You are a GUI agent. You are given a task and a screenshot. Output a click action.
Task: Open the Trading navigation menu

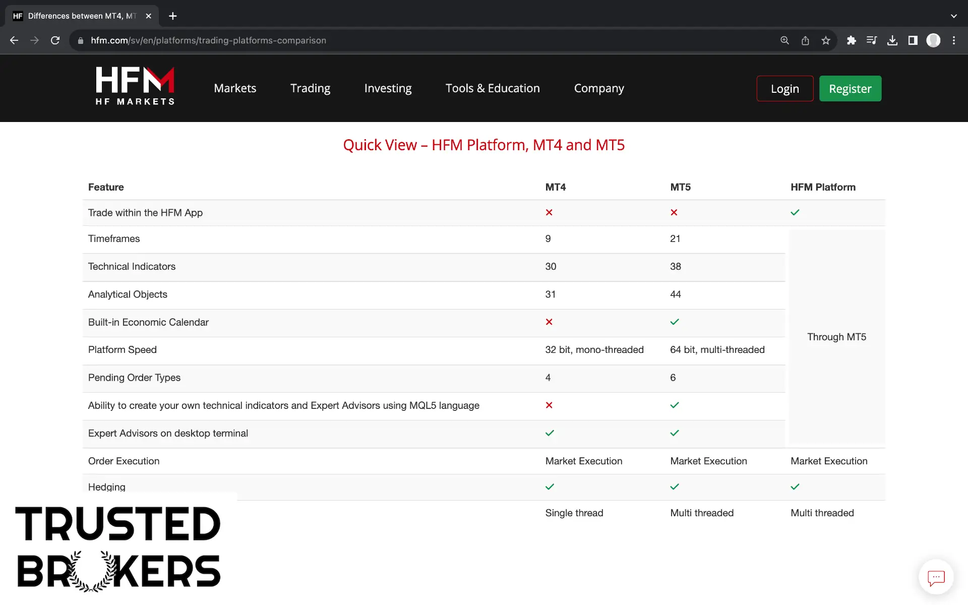(x=310, y=88)
